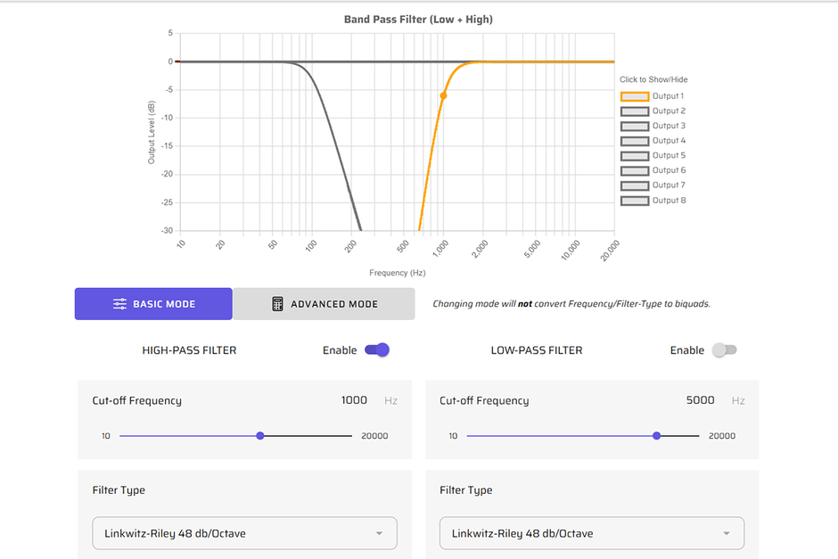
Task: Click the high-pass 1000 Hz frequency field
Action: tap(354, 400)
